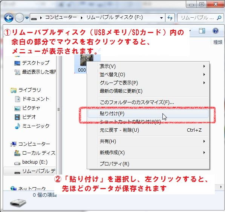Click the search input field
The height and width of the screenshot is (212, 225).
tap(197, 18)
